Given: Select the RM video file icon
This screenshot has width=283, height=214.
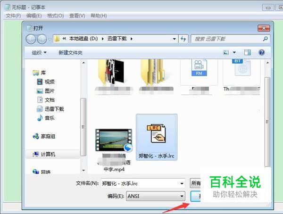Looking at the screenshot, I should [199, 68].
